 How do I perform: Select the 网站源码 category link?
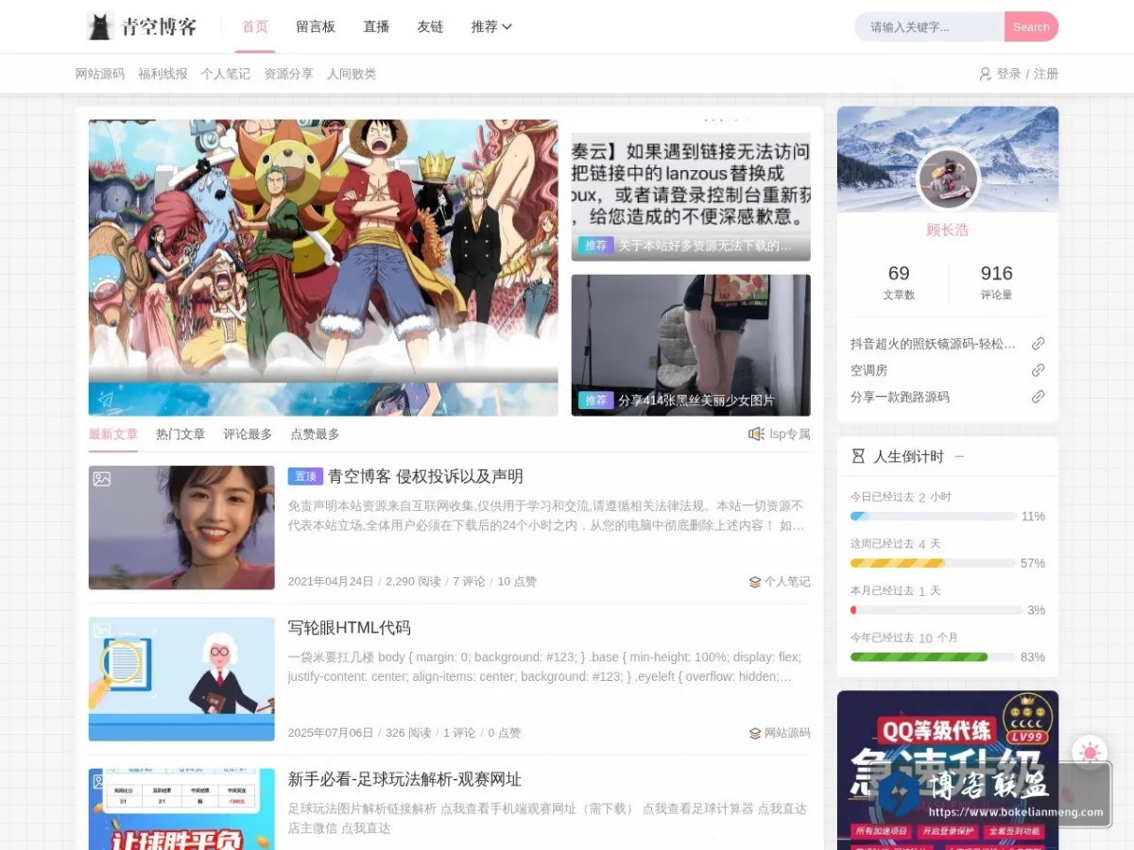pos(100,74)
